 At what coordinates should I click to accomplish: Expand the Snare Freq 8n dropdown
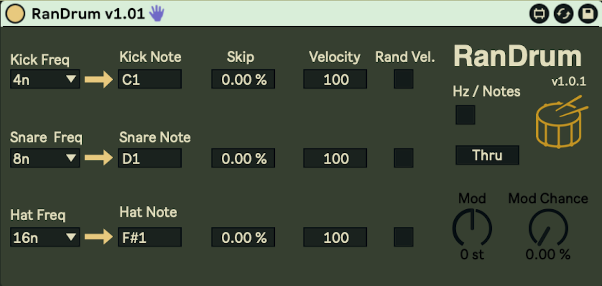pyautogui.click(x=45, y=158)
